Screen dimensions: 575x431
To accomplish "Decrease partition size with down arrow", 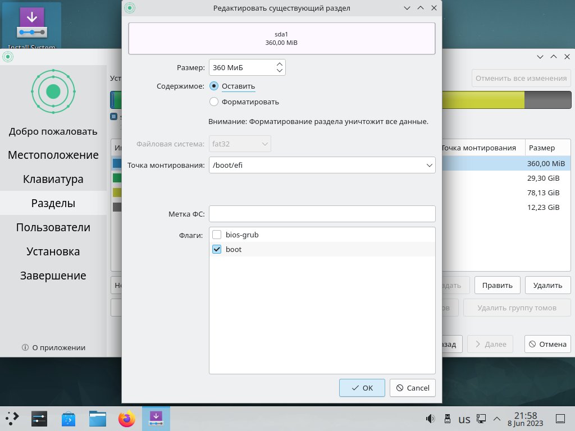I will (x=280, y=71).
